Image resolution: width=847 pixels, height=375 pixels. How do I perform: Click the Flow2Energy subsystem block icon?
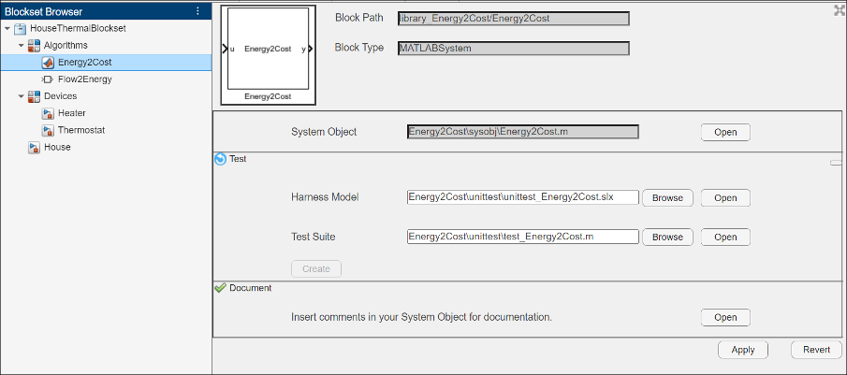(47, 79)
